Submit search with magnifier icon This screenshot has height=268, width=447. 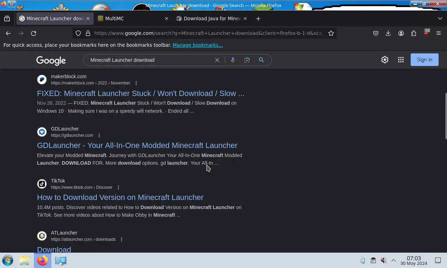coord(261,60)
